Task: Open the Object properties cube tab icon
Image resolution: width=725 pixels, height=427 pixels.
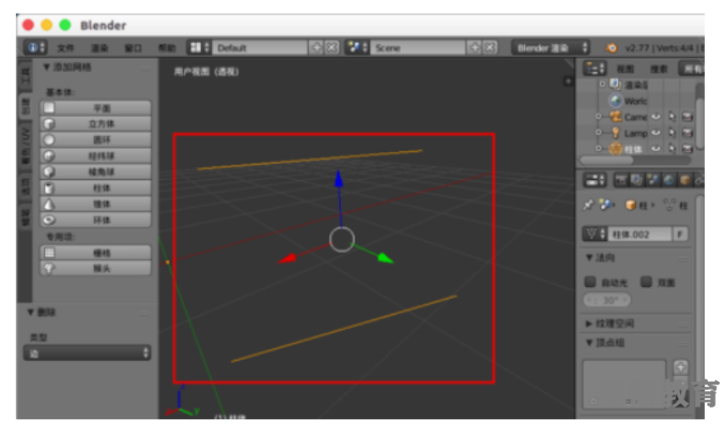Action: [x=685, y=180]
